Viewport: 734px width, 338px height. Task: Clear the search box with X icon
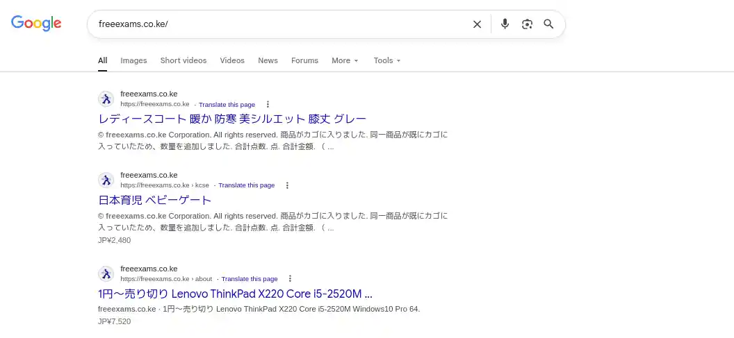(477, 24)
